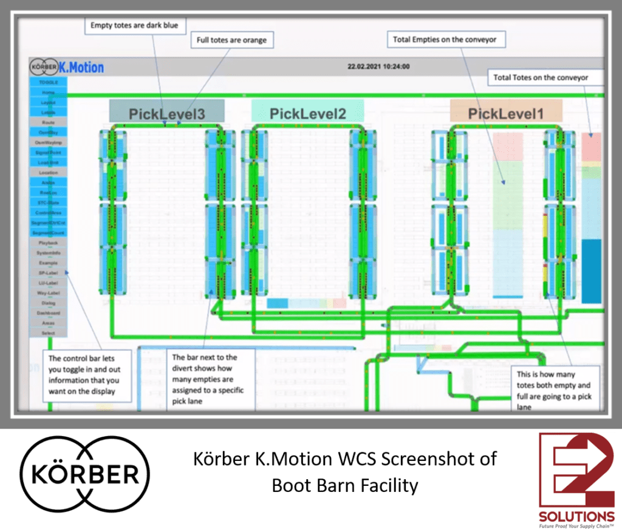The height and width of the screenshot is (529, 622).
Task: Open the Dialog window from the sidebar
Action: click(x=49, y=302)
